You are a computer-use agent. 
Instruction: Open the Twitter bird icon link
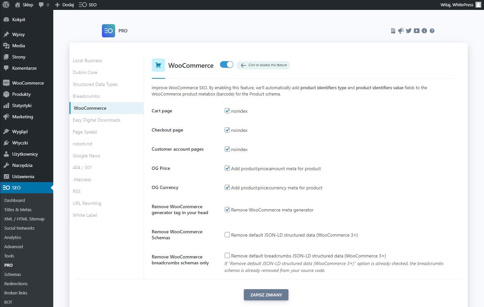point(409,31)
